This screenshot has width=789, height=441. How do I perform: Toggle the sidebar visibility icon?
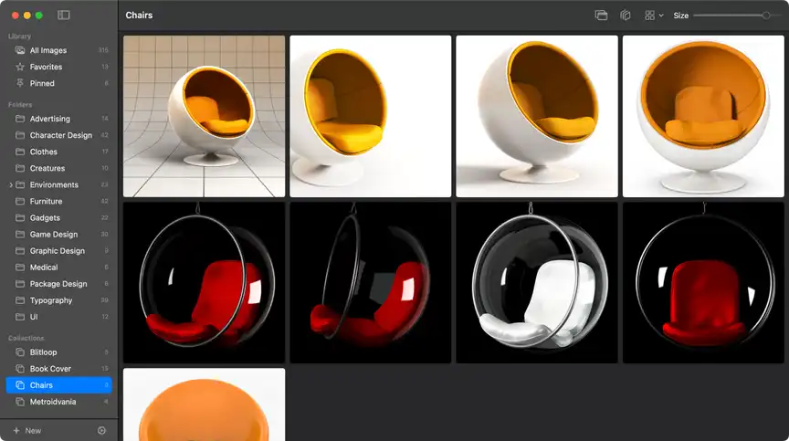coord(63,16)
